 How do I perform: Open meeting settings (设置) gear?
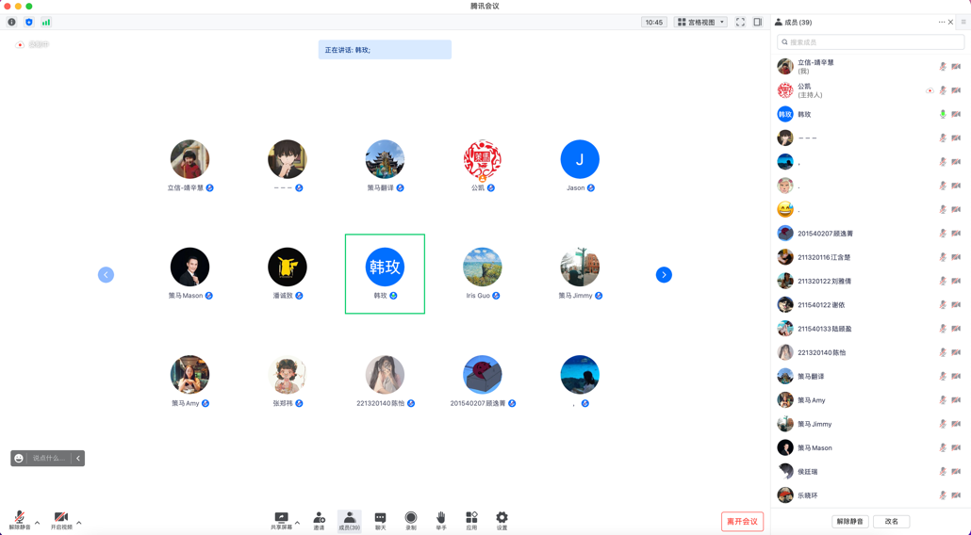502,519
